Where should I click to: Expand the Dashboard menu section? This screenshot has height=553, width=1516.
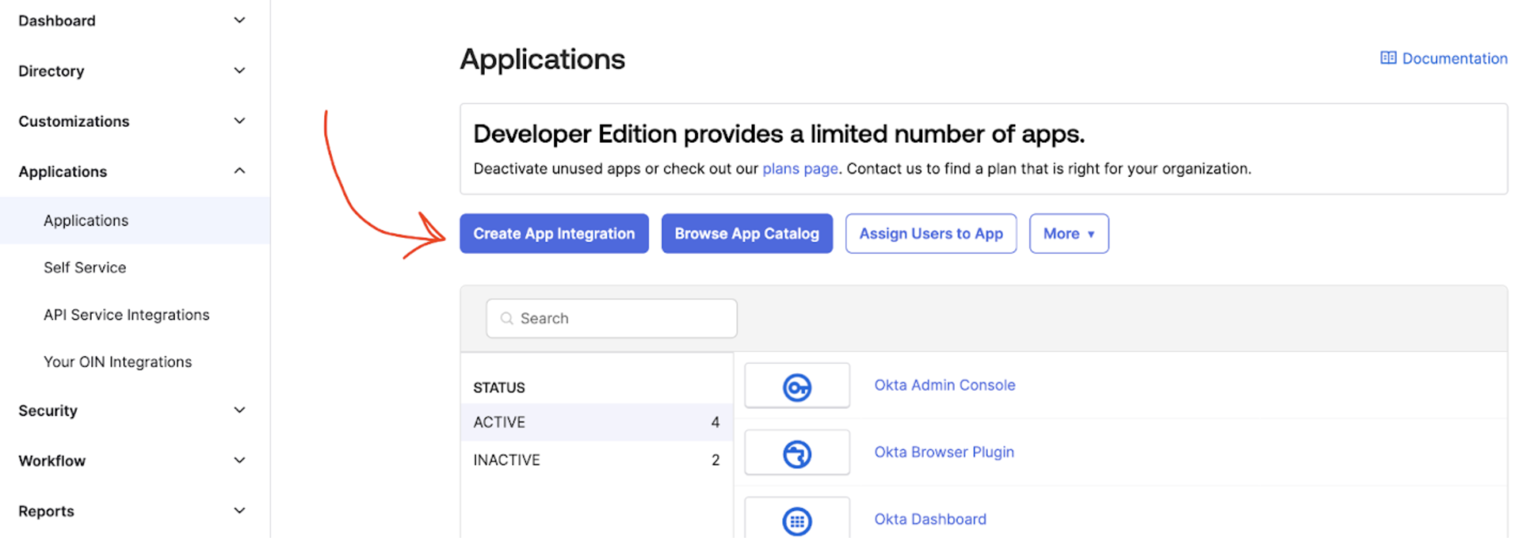pyautogui.click(x=240, y=21)
